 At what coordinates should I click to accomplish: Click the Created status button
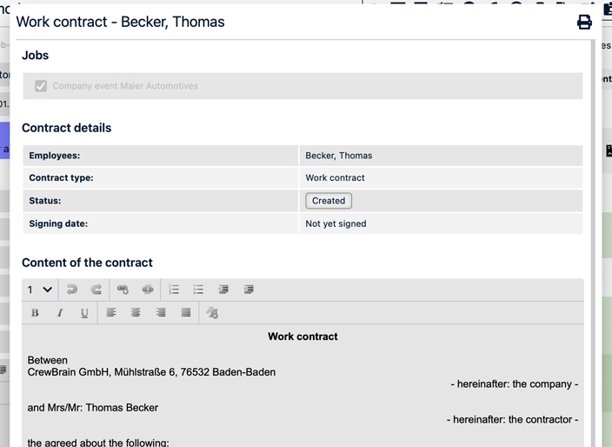click(329, 201)
